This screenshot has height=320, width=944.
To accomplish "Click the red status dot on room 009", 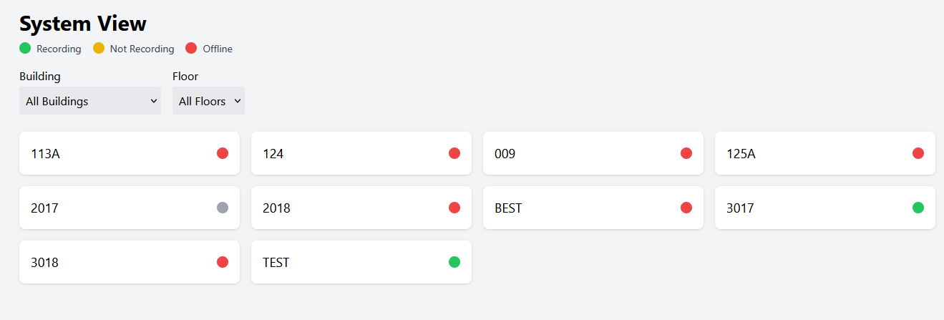I will (686, 153).
